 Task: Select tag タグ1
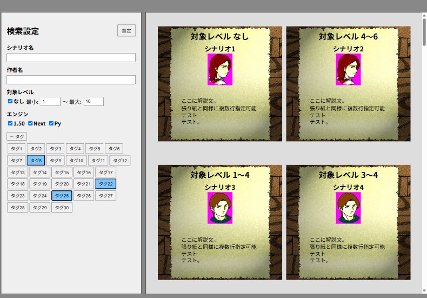[x=16, y=149]
